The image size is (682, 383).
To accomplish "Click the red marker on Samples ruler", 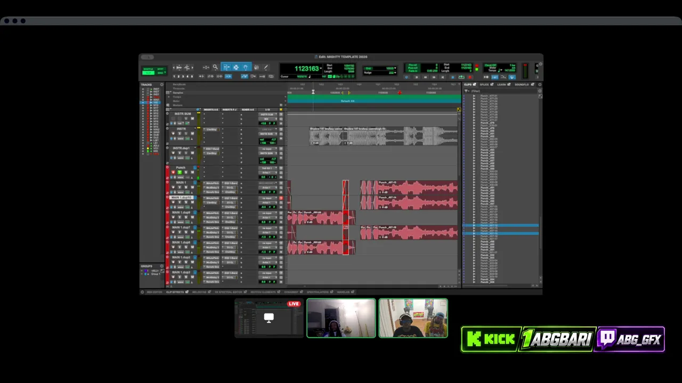I will coord(400,93).
